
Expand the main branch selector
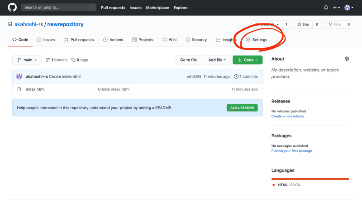27,60
